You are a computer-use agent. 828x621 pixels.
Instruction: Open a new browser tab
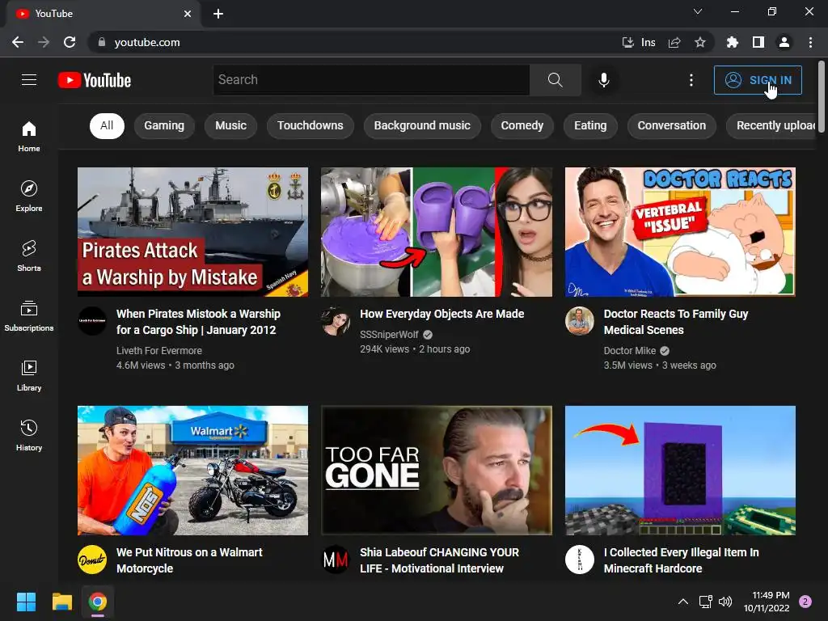pyautogui.click(x=218, y=14)
